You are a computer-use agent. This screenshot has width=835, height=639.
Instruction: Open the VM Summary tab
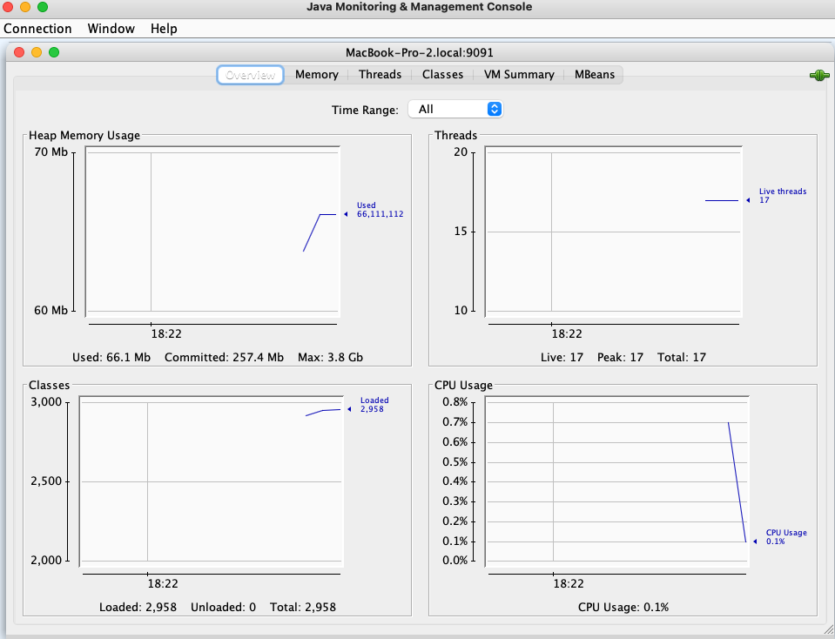coord(519,75)
